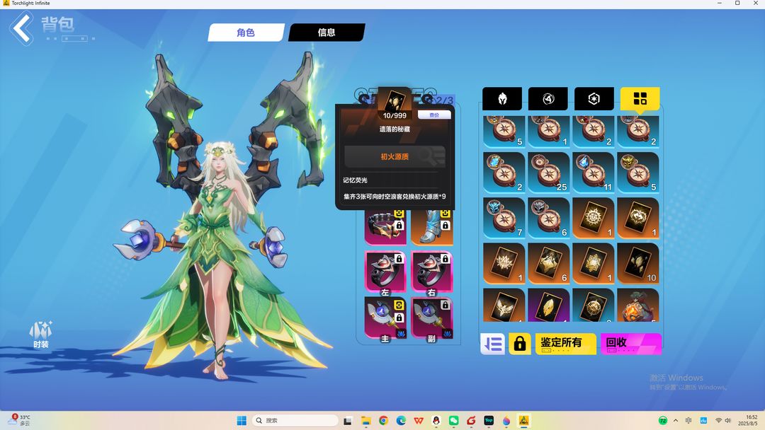Viewport: 765px width, 430px height.
Task: Select the top-row compass with quantity 1
Action: [548, 132]
